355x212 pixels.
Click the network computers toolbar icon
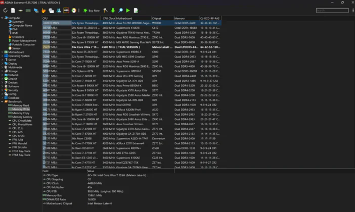point(36,11)
